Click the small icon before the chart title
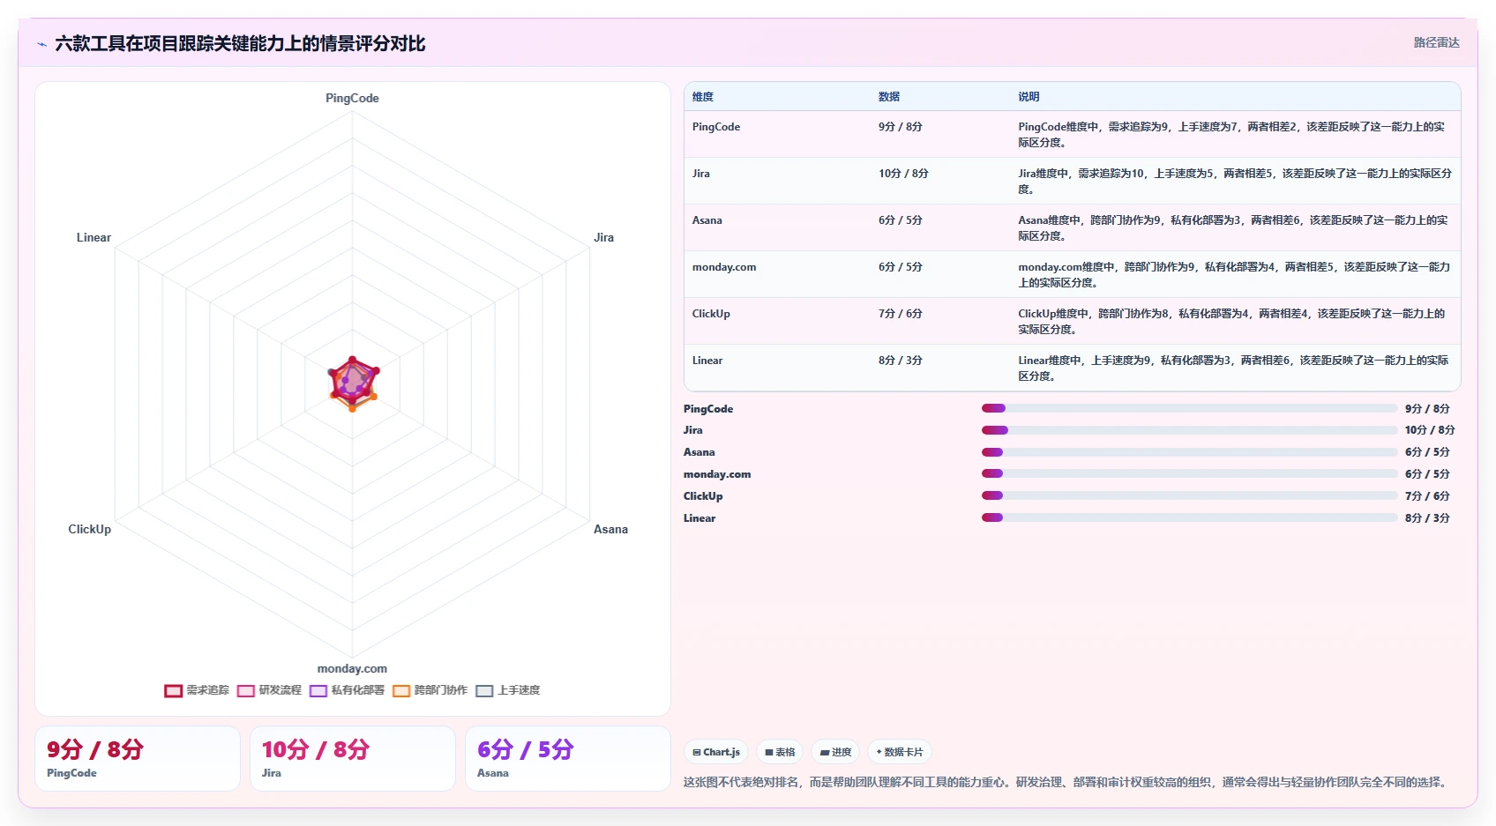Image resolution: width=1496 pixels, height=826 pixels. pyautogui.click(x=41, y=44)
